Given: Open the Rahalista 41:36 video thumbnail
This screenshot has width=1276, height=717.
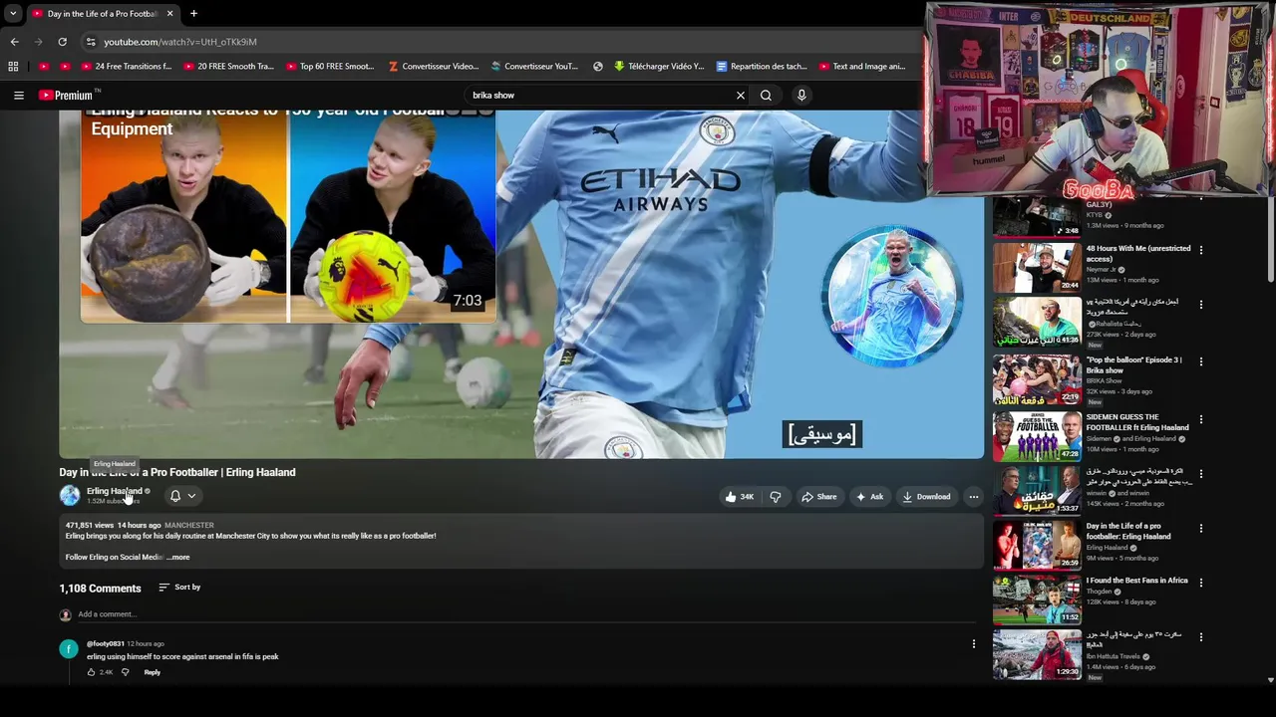Looking at the screenshot, I should click(x=1037, y=321).
